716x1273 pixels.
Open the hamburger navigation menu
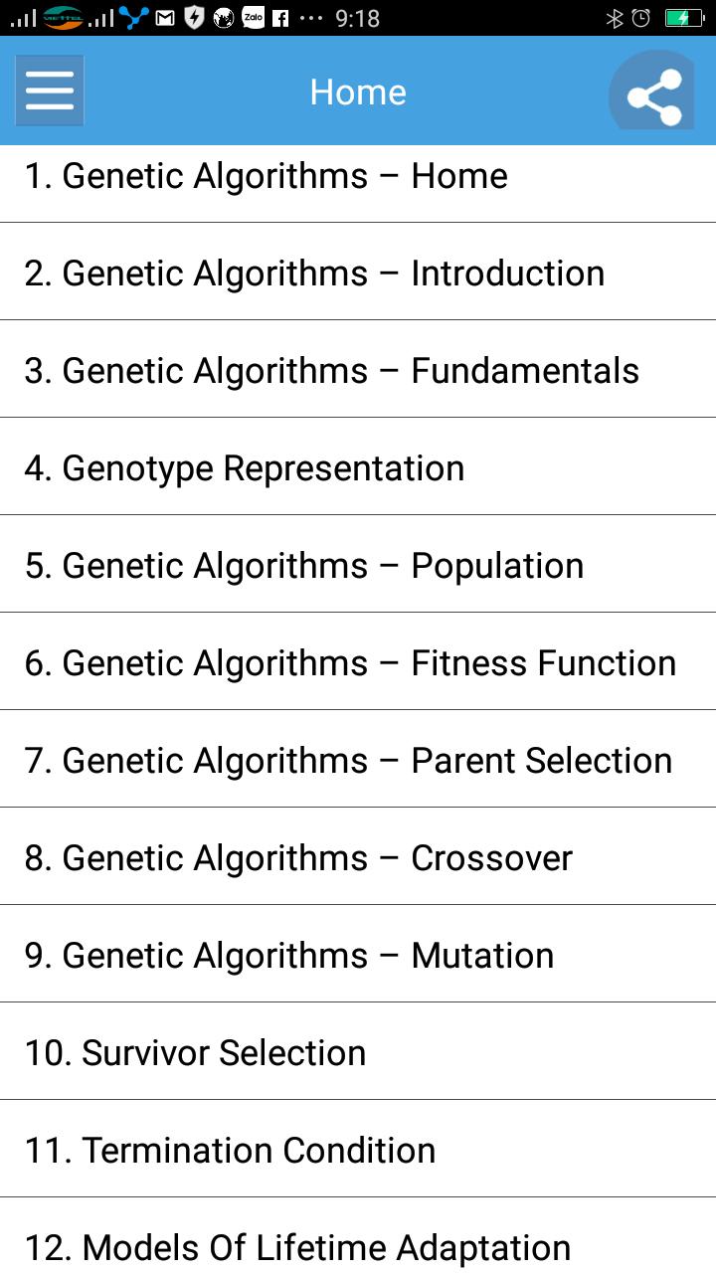[x=50, y=91]
